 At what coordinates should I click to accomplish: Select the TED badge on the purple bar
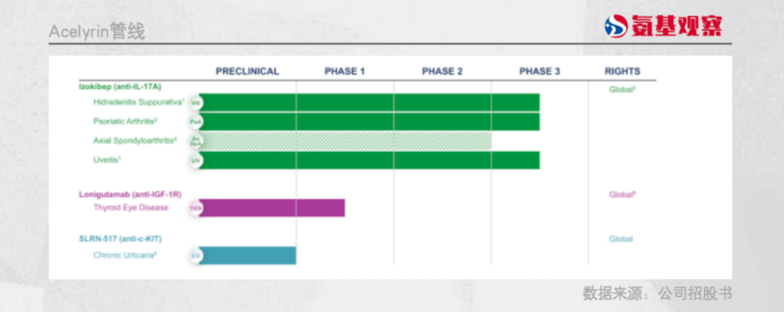195,208
